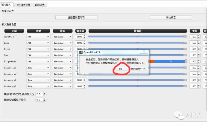
Task: Open the Yaw type dropdown
Action: tap(38, 55)
